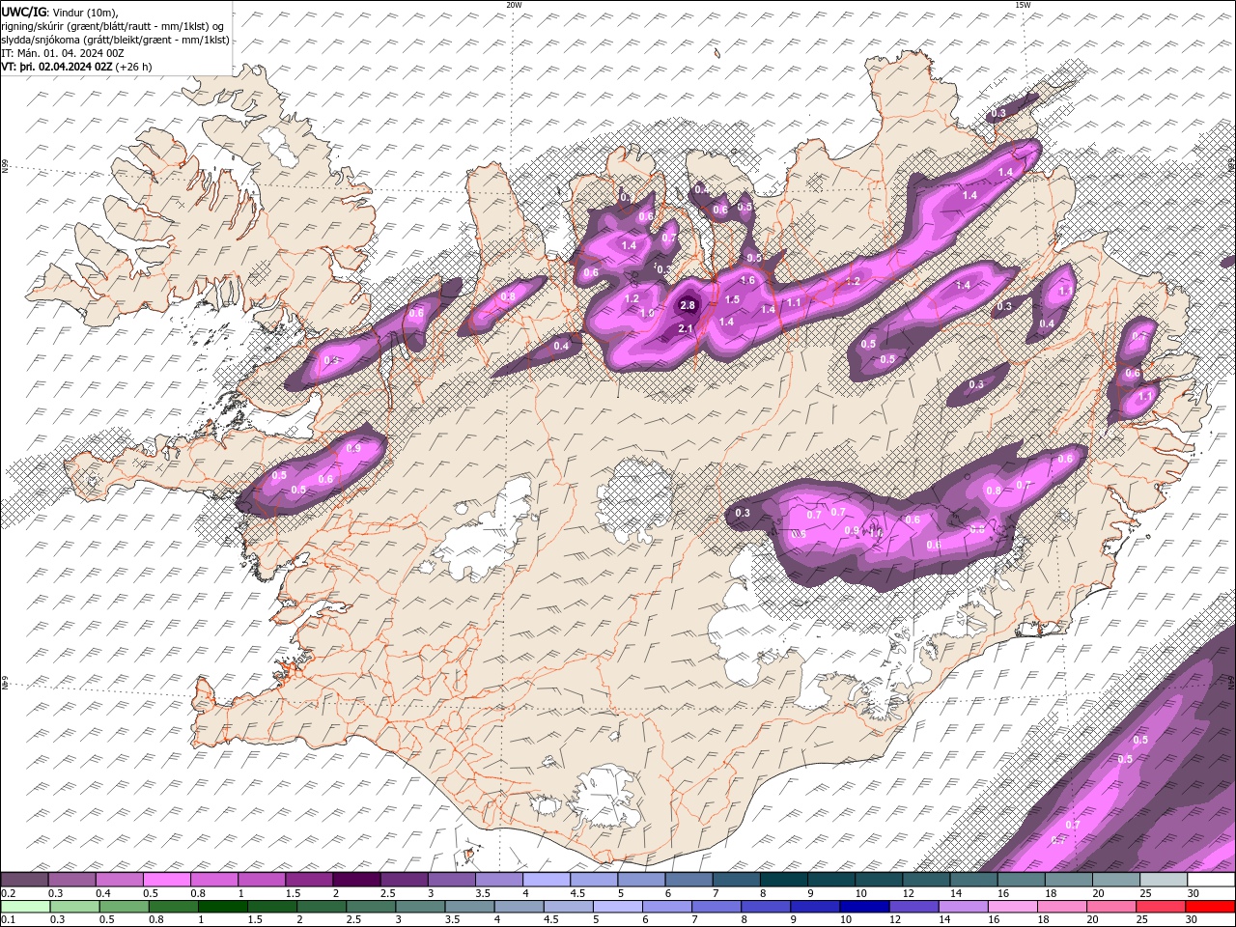Click the darkest purple swatch labelled 2 in the top legend row
1236x927 pixels.
click(x=355, y=880)
